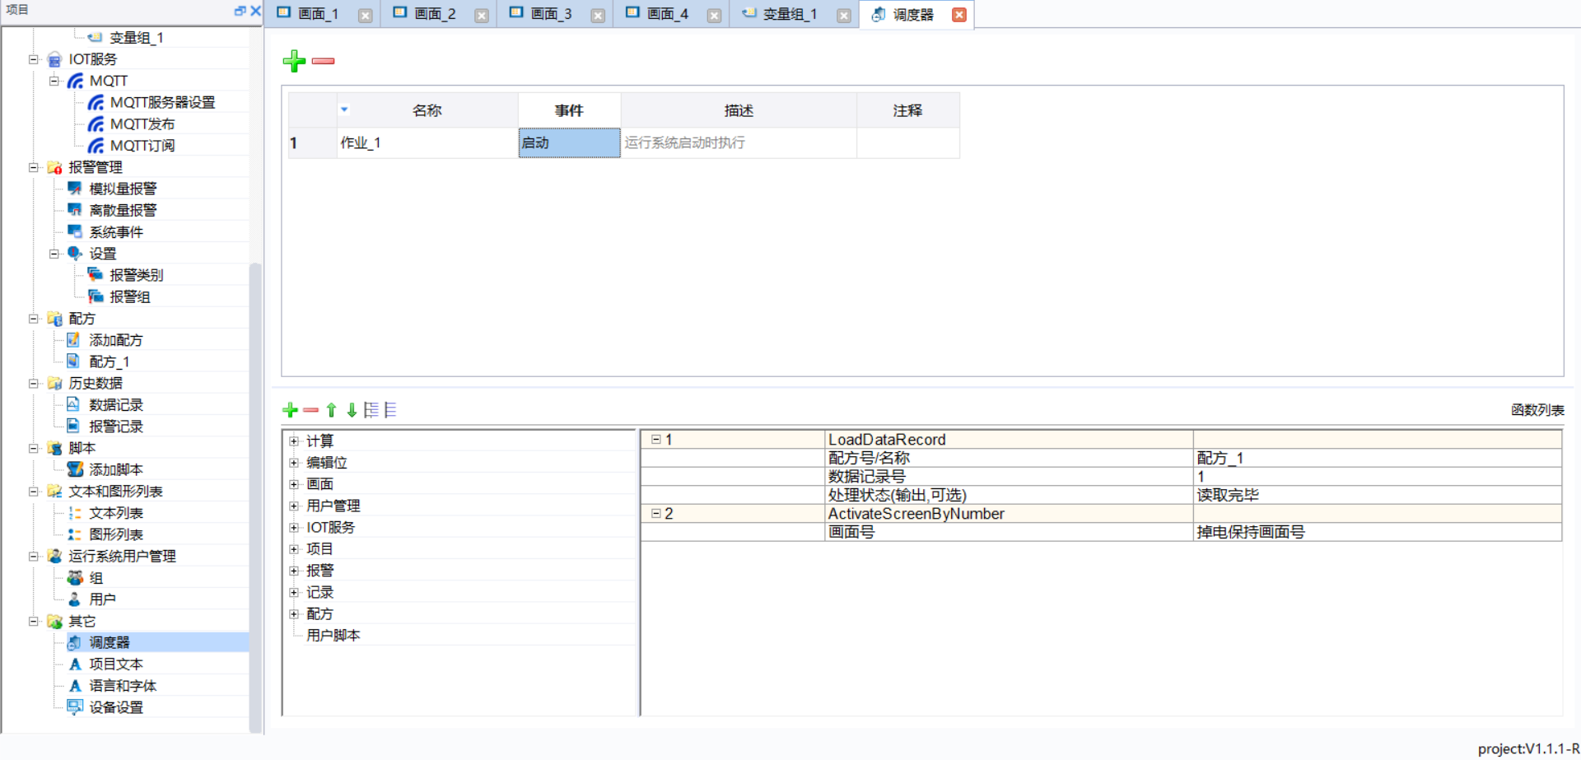Click 描述 column header
This screenshot has height=760, width=1581.
coord(739,110)
